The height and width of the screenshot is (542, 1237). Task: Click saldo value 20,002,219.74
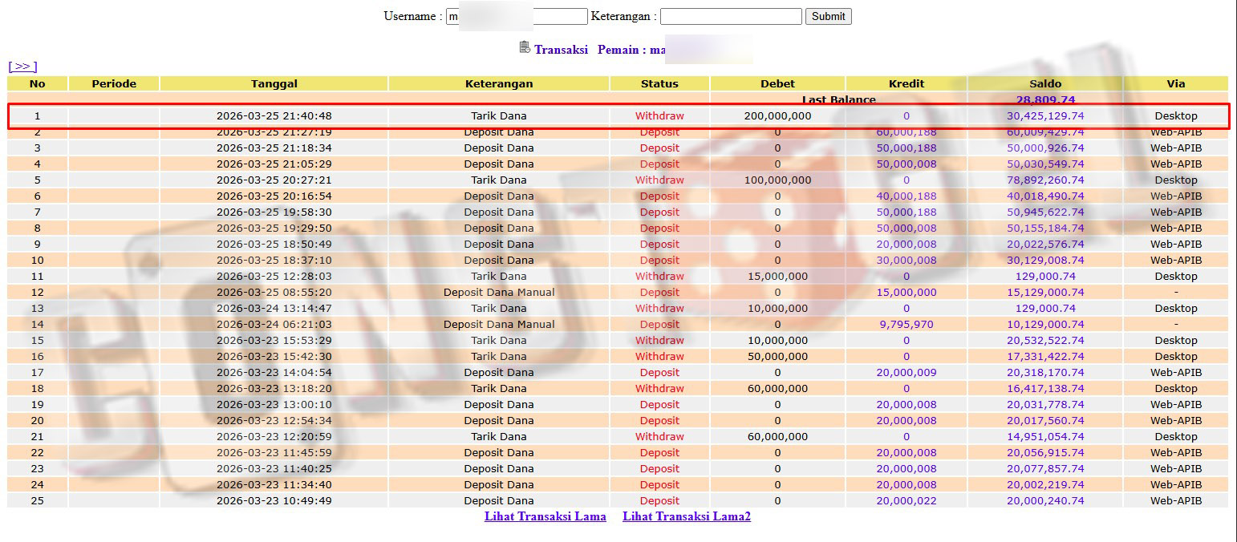tap(1045, 485)
